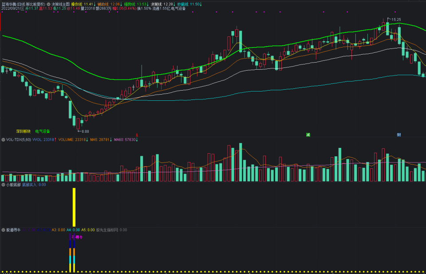Click the VOLUME: 23318 indicator value
The height and width of the screenshot is (274, 426).
(73, 140)
